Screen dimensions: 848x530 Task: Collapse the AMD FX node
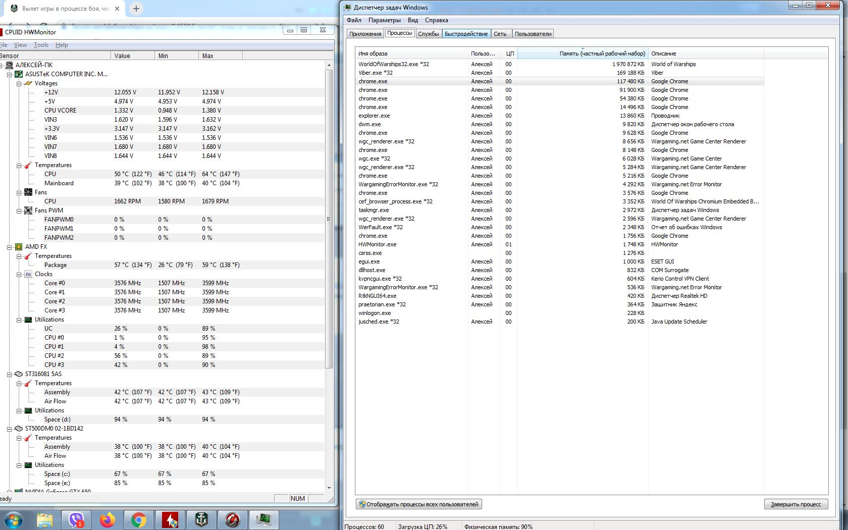click(9, 247)
